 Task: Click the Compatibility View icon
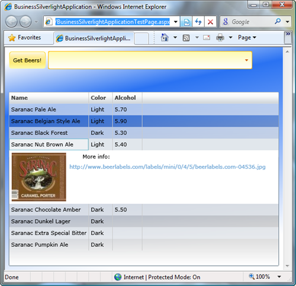[186, 21]
